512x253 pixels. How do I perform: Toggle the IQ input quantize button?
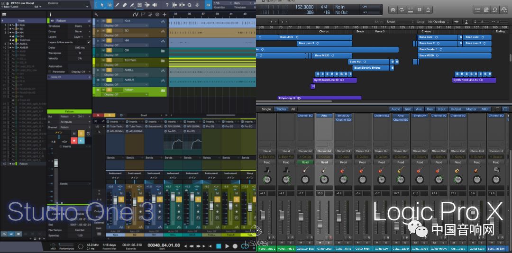click(x=208, y=5)
